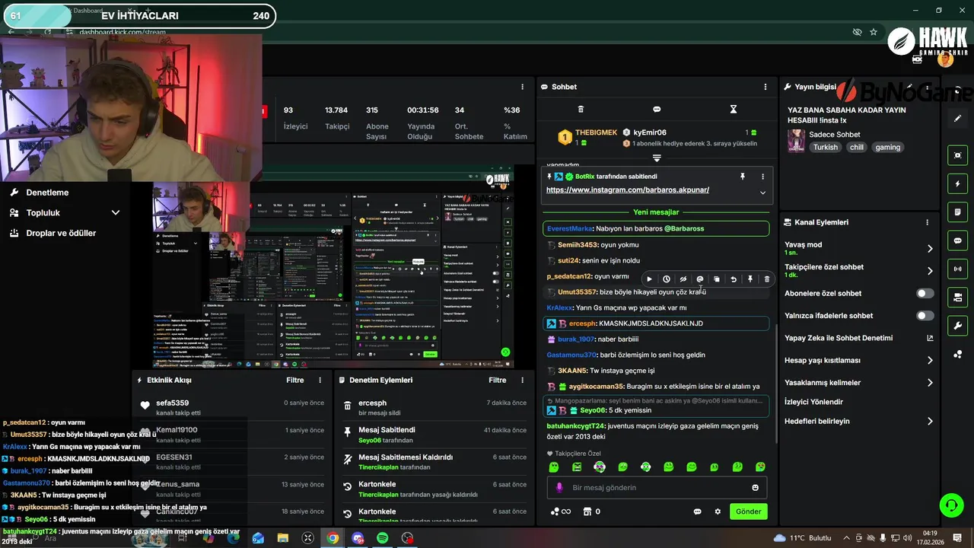This screenshot has width=974, height=548.
Task: Select 'Mesaj Sabitlendi' moderation entry
Action: (434, 435)
